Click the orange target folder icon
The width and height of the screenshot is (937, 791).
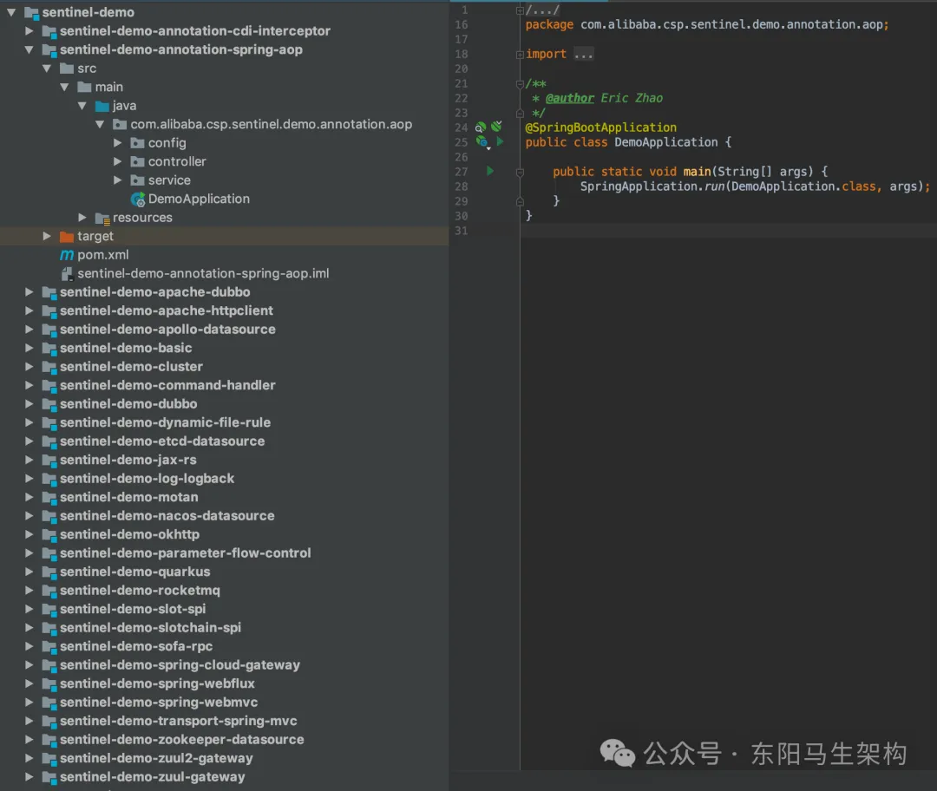[x=67, y=237]
